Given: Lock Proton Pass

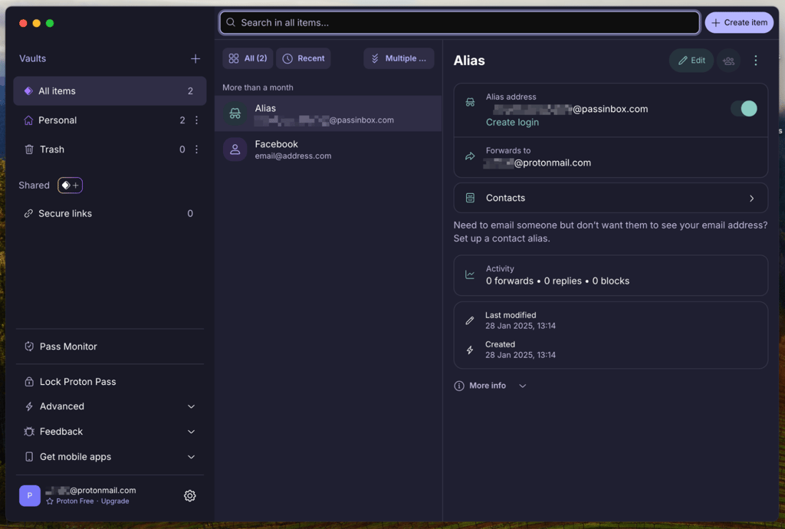Looking at the screenshot, I should click(110, 381).
